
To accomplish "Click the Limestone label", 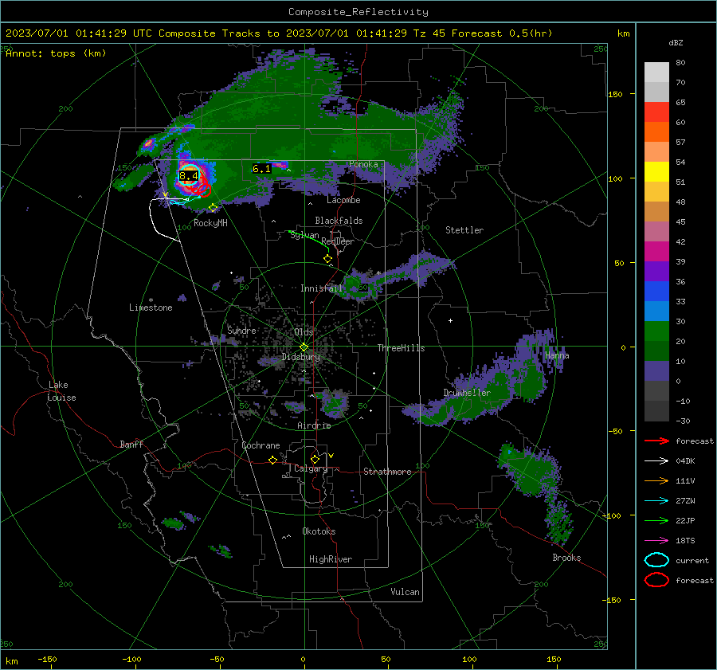I will (x=151, y=308).
